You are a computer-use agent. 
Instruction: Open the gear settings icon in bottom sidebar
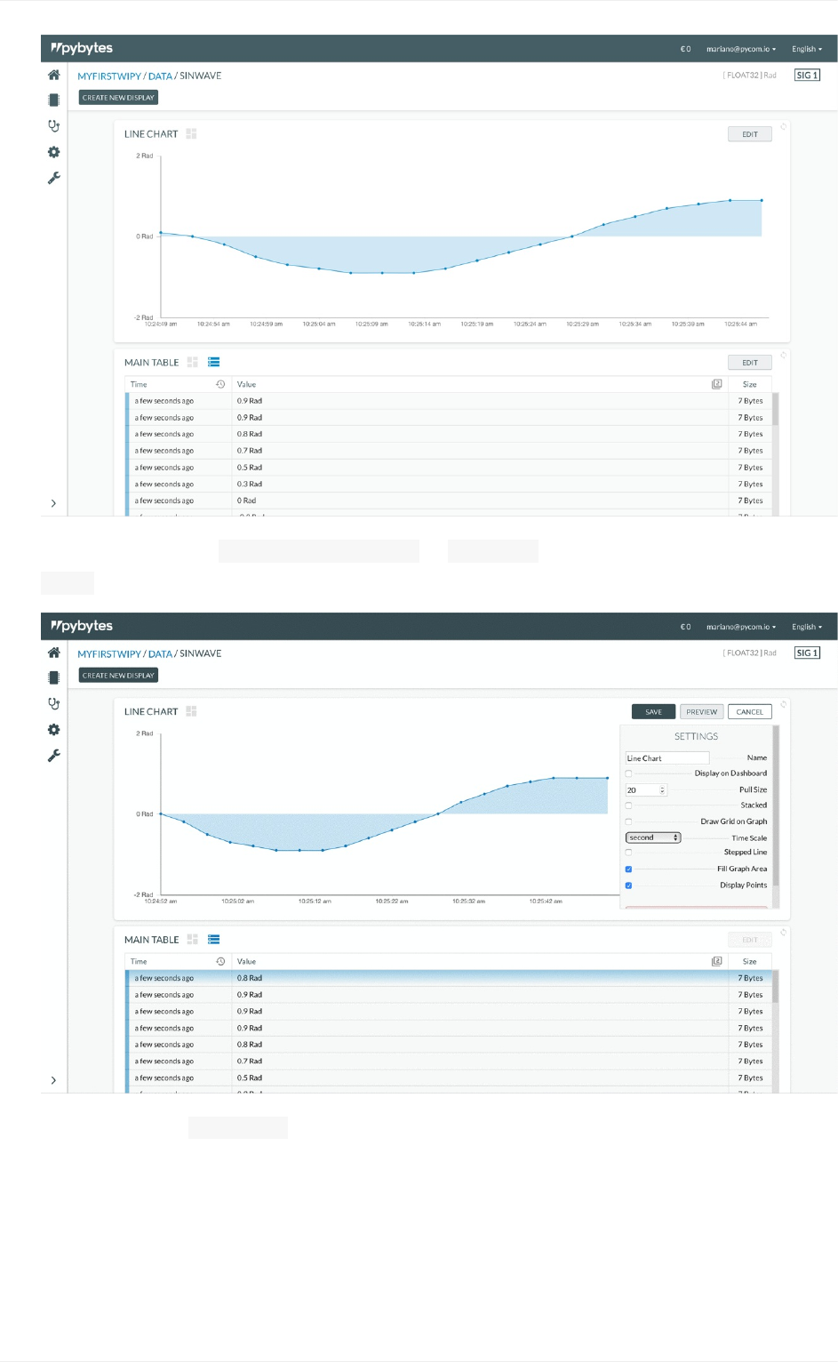pos(54,730)
